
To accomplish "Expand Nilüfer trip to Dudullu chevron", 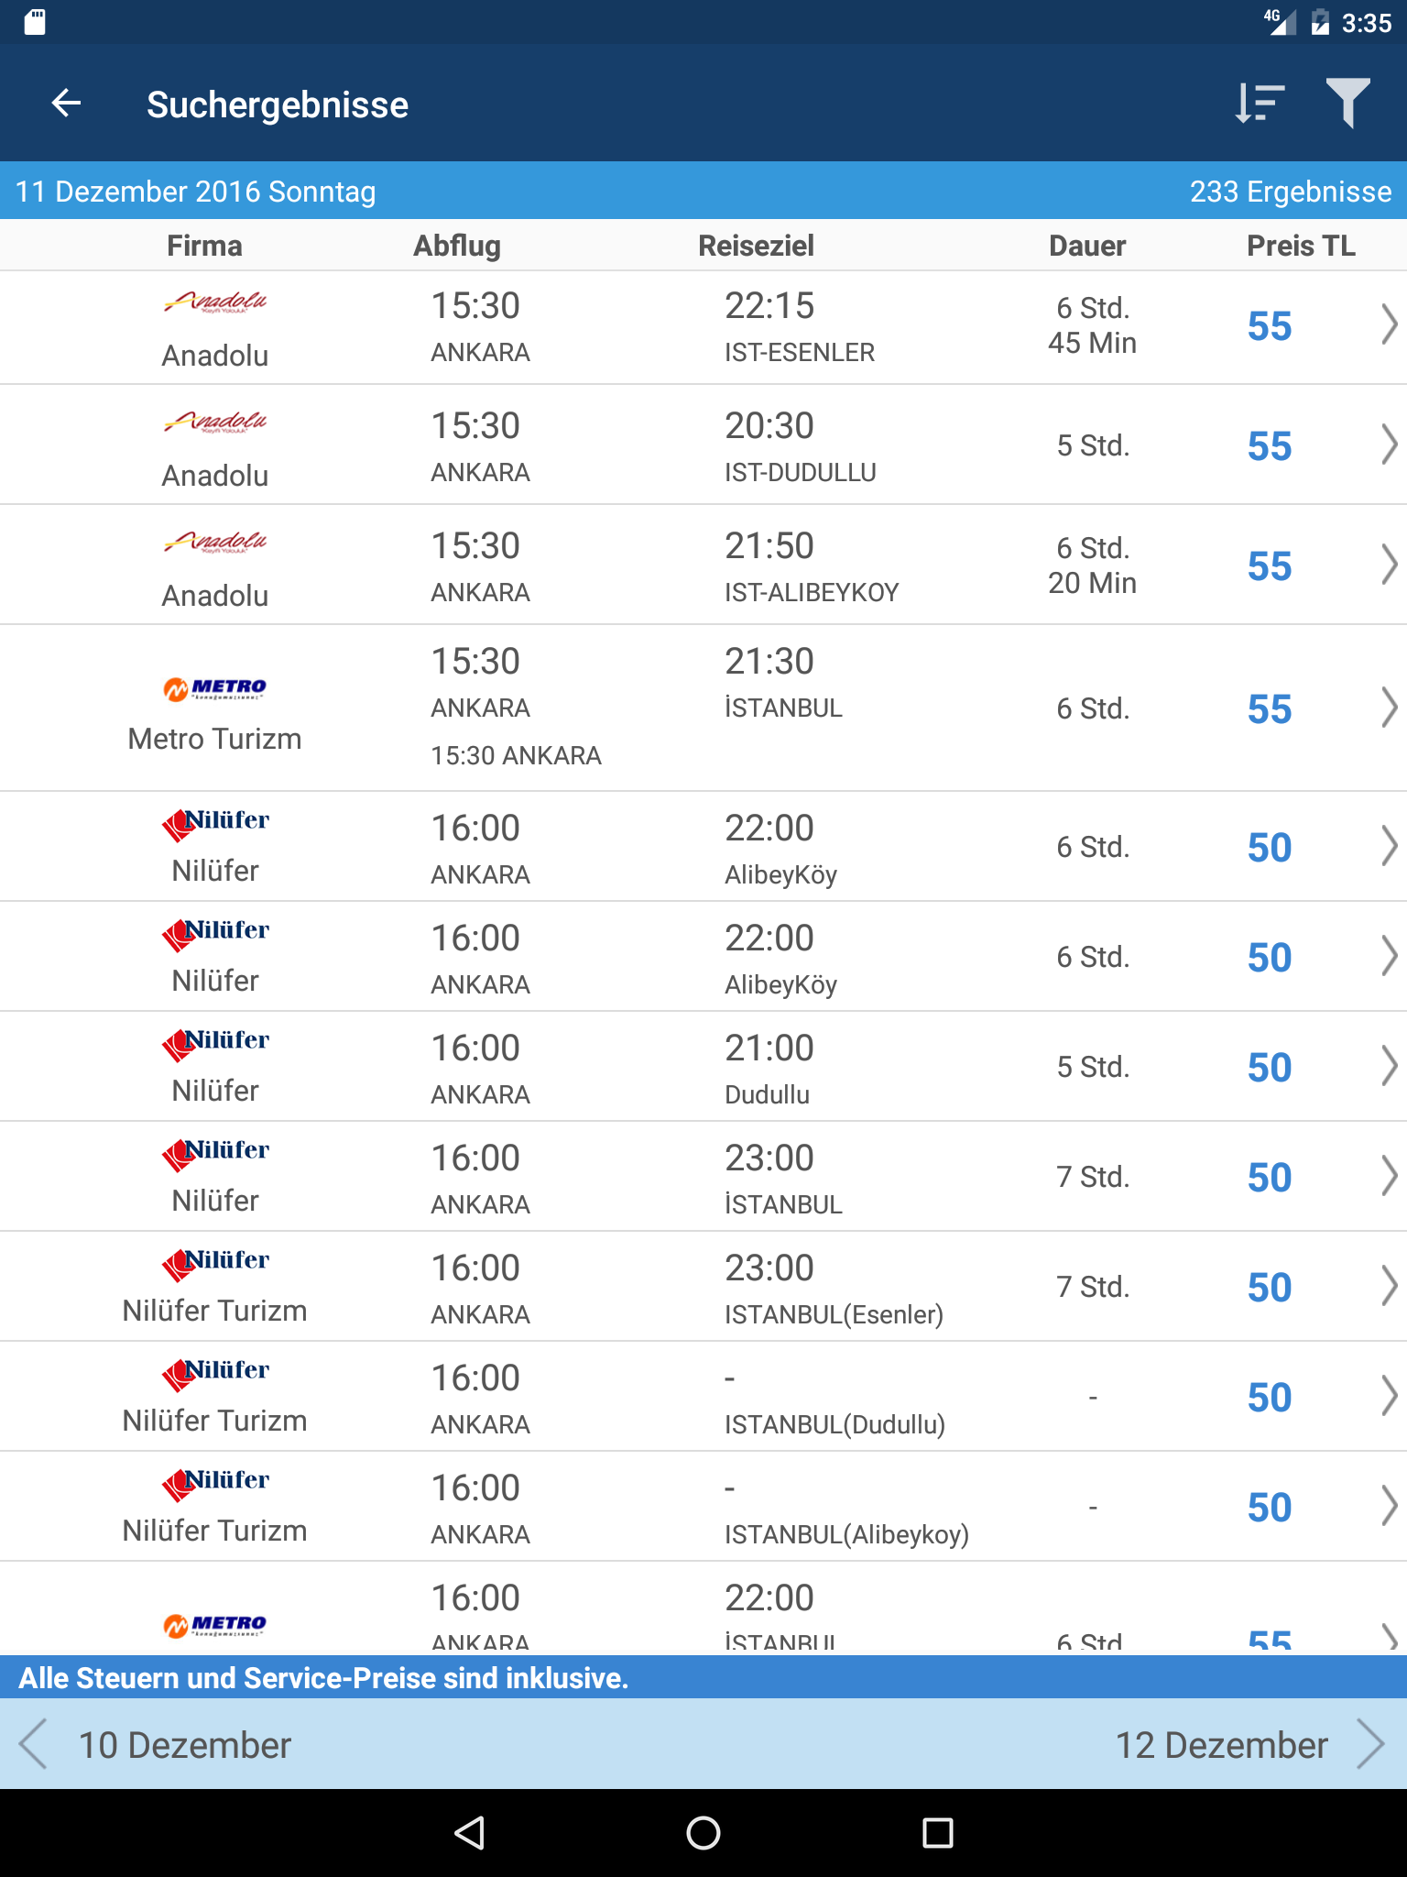I will (1389, 1067).
